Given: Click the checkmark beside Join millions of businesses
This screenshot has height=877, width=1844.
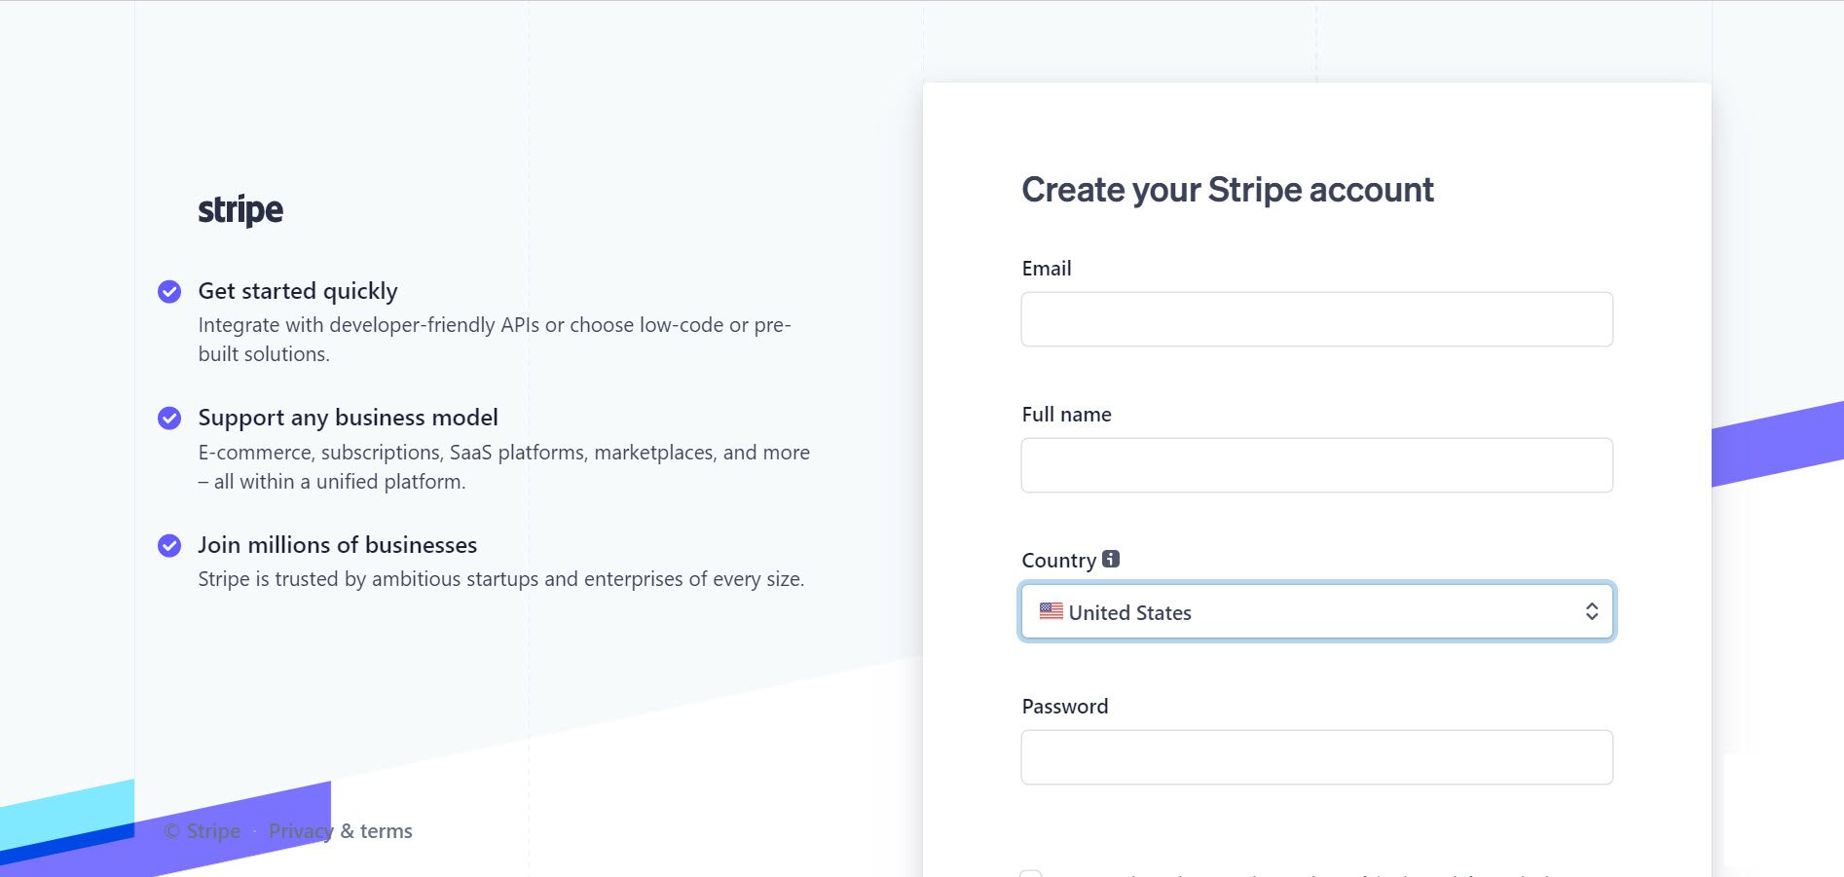Looking at the screenshot, I should click(169, 545).
